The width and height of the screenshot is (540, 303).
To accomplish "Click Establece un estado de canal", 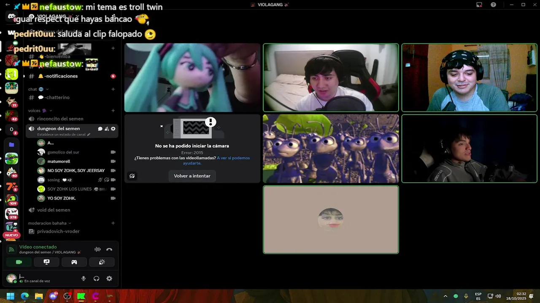I will (61, 135).
